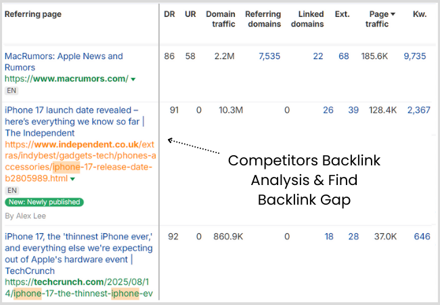Click the 2.2M domain traffic cell
Image resolution: width=440 pixels, height=305 pixels.
tap(224, 56)
